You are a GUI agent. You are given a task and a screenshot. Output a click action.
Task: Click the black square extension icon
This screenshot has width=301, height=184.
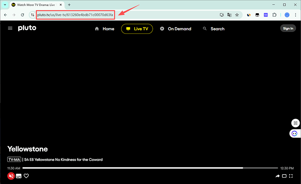[x=257, y=15]
